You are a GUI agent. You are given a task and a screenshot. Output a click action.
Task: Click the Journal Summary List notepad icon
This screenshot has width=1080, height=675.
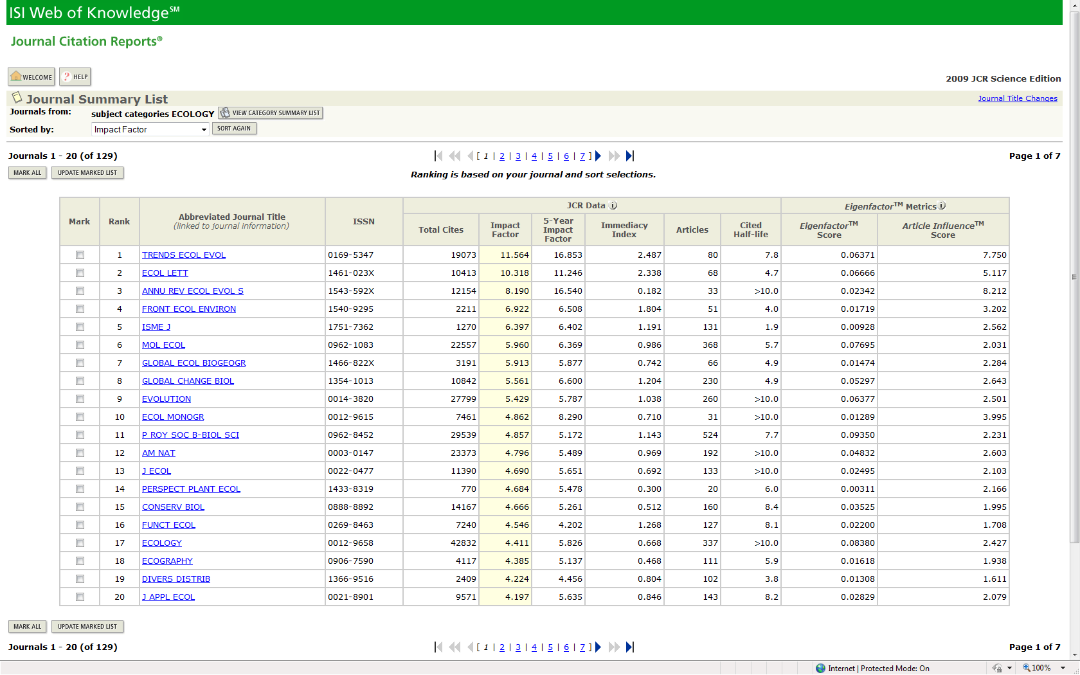[17, 98]
